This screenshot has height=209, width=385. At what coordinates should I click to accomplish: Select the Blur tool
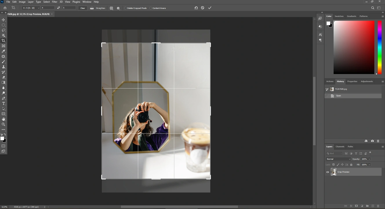3,88
